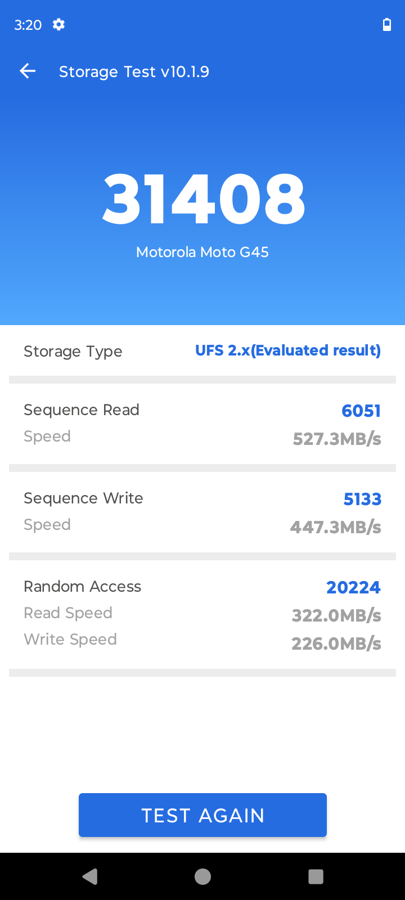Screen dimensions: 405x900
Task: Select the Motorola Moto G45 device name
Action: (x=202, y=252)
